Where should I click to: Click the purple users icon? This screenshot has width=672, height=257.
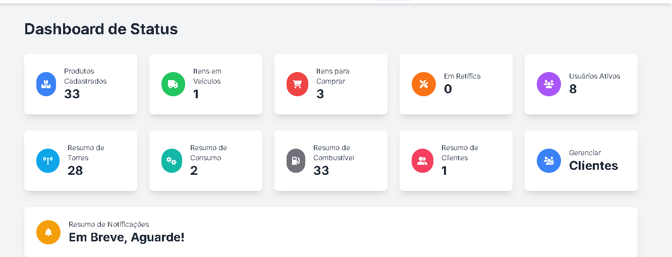549,84
